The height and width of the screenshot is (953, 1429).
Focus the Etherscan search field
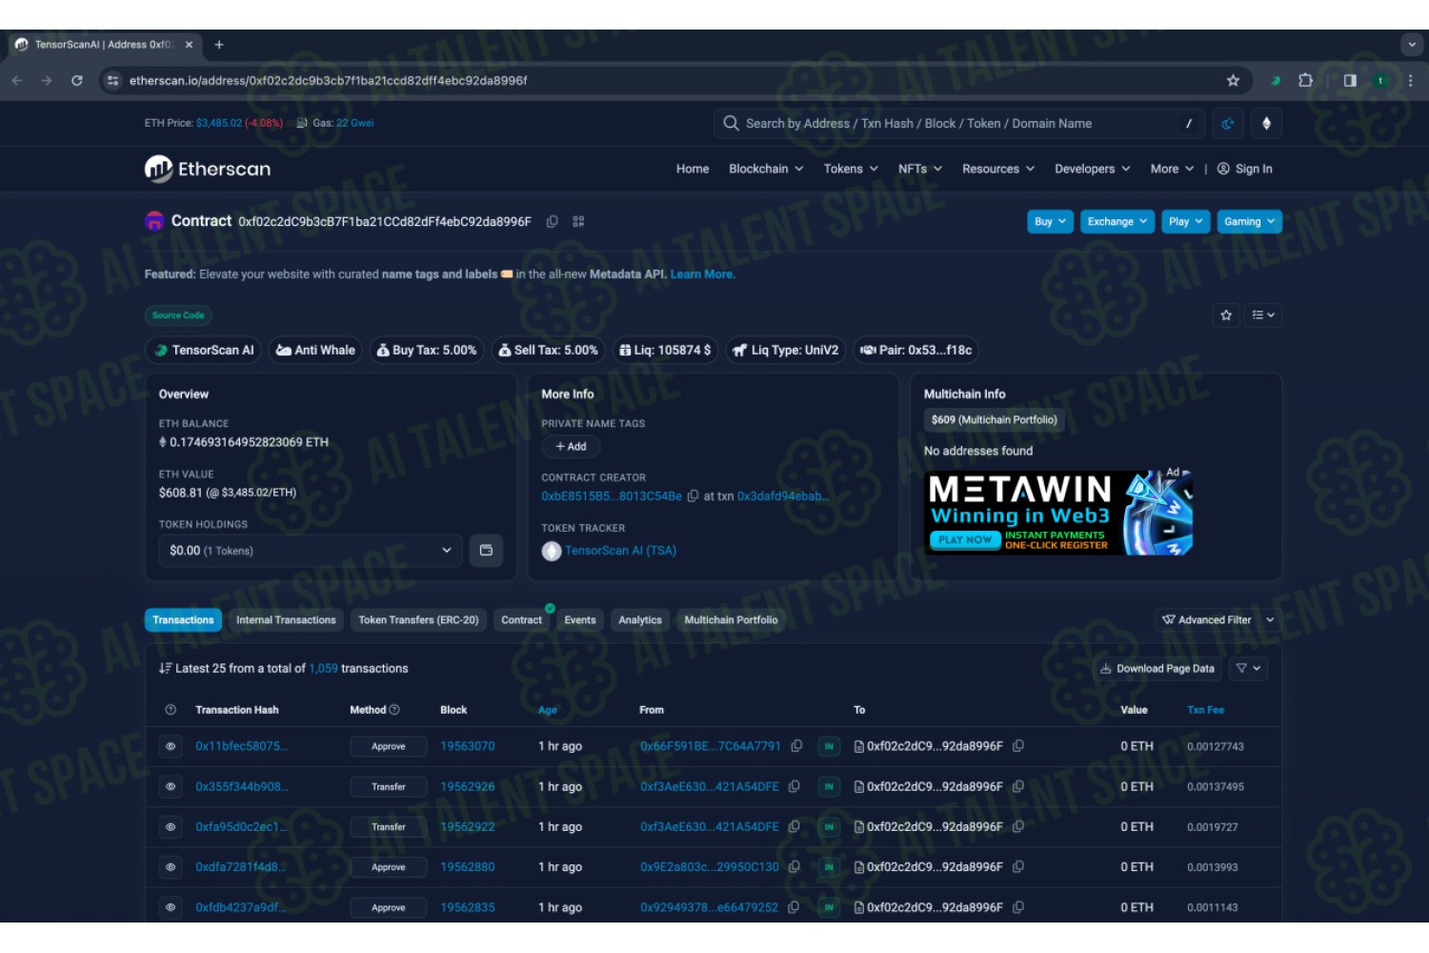(957, 124)
